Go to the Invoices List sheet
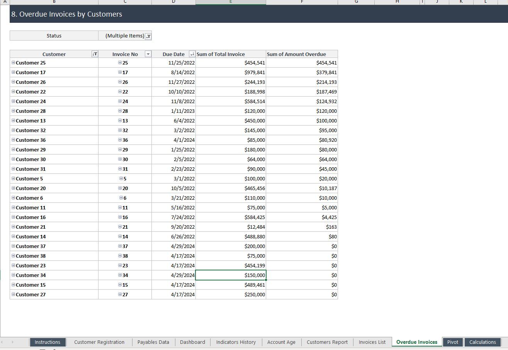508x350 pixels. click(x=372, y=342)
